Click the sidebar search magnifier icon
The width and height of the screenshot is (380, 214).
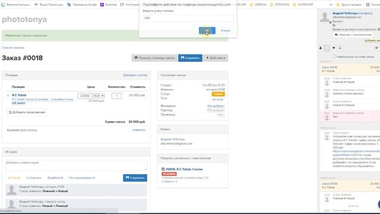tap(334, 25)
